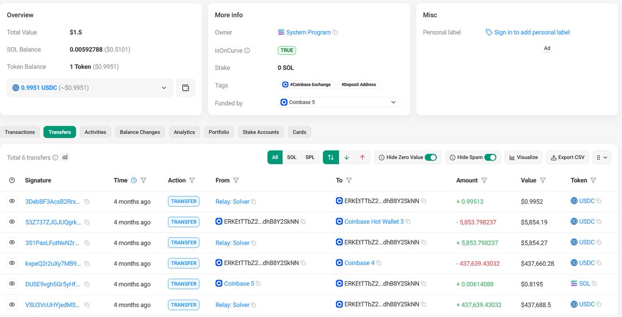Open the wallet portfolio icon button beside USDC dropdown
Image resolution: width=622 pixels, height=317 pixels.
[x=186, y=88]
